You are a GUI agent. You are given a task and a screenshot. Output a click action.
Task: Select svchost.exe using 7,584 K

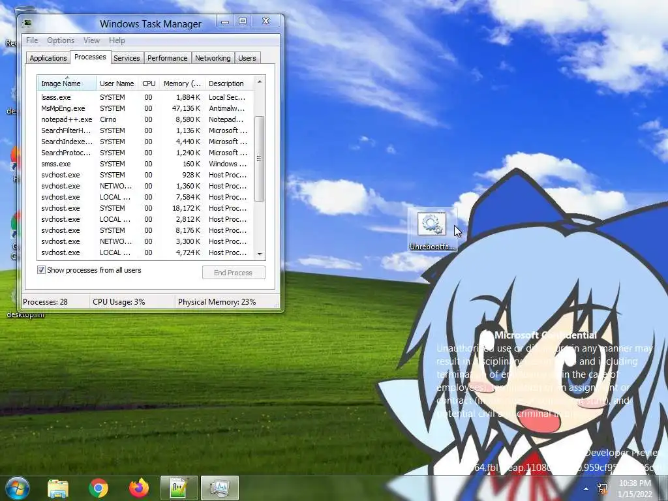145,197
